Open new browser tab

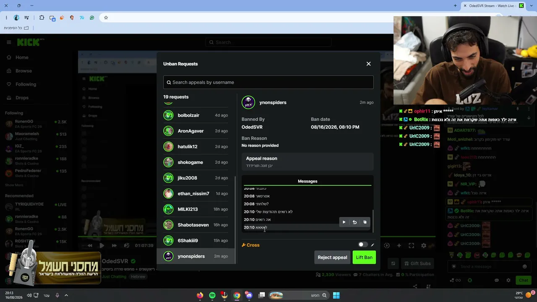point(455,6)
